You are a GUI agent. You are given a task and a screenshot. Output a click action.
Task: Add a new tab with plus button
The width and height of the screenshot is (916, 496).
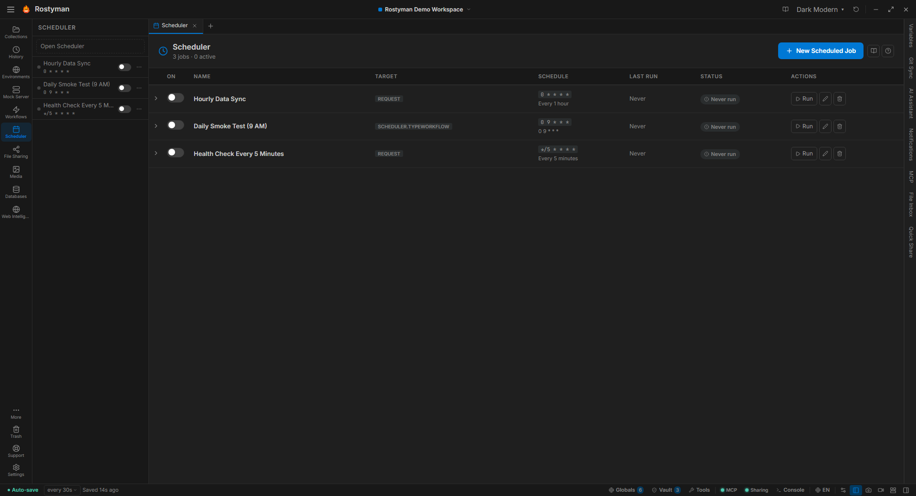[x=210, y=26]
